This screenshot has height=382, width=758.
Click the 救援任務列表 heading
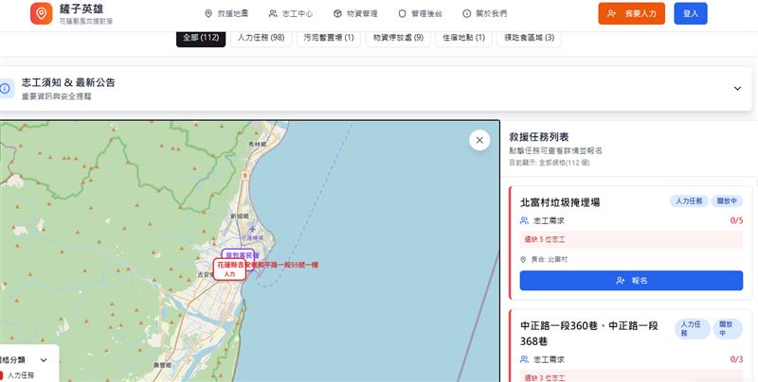[x=539, y=137]
